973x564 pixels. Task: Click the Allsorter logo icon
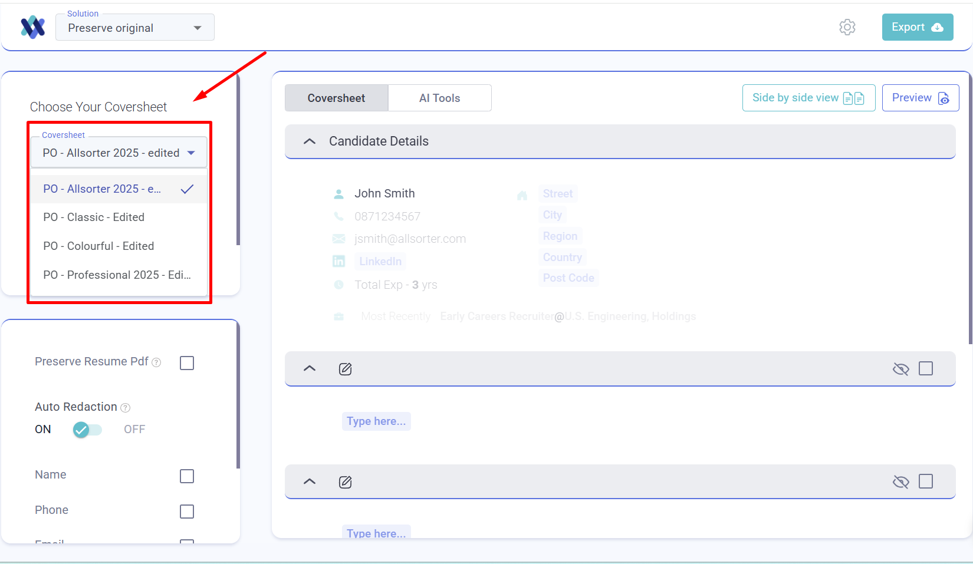pos(33,27)
